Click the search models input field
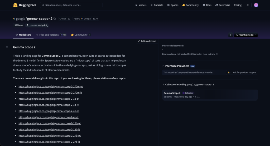Screen dimensions: 270x146 pos(71,5)
